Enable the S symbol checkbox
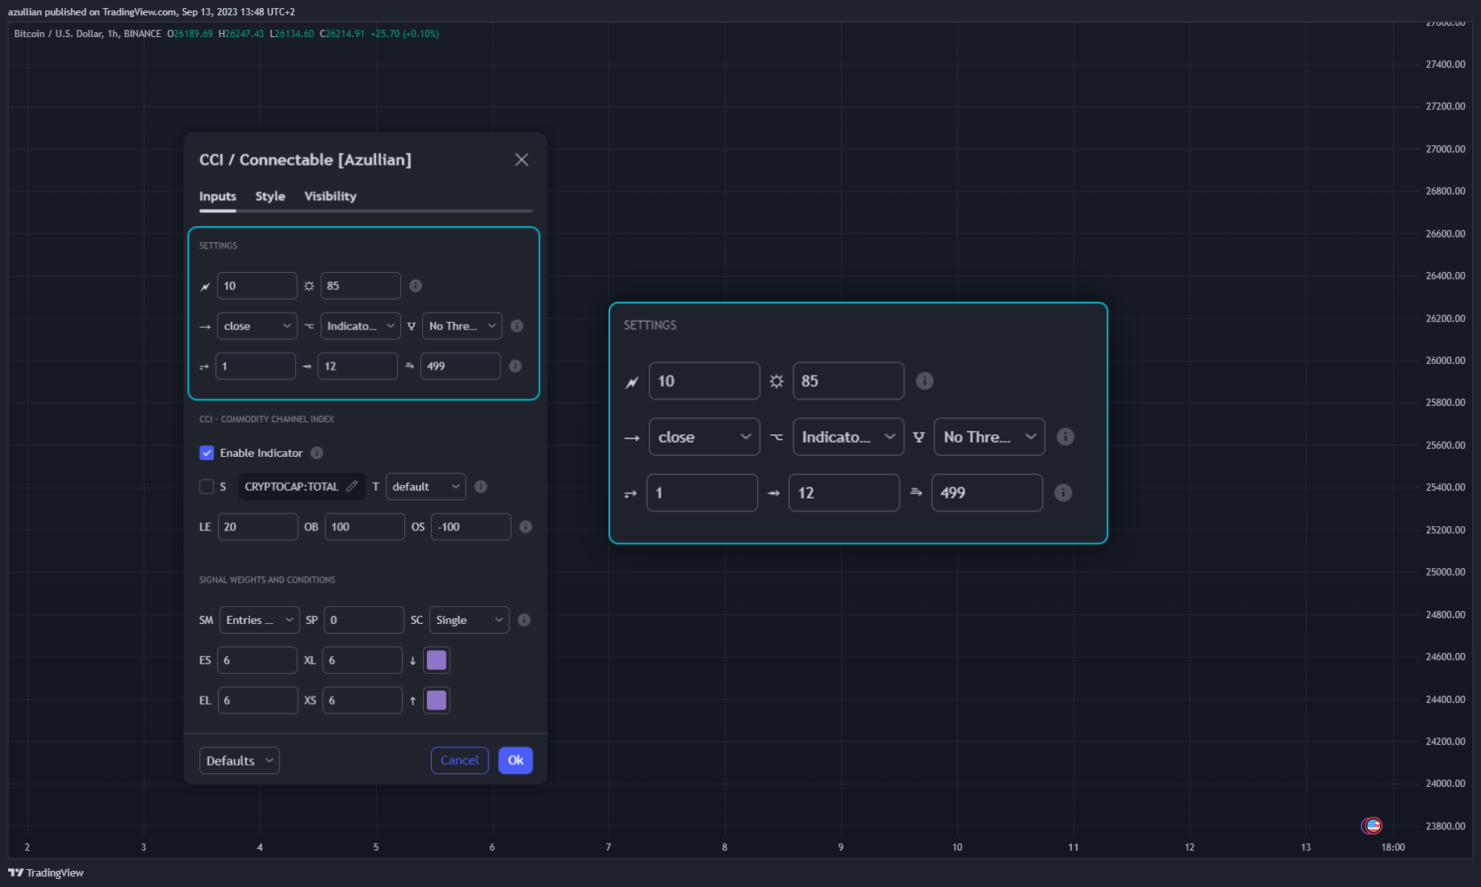The height and width of the screenshot is (887, 1481). click(x=207, y=487)
